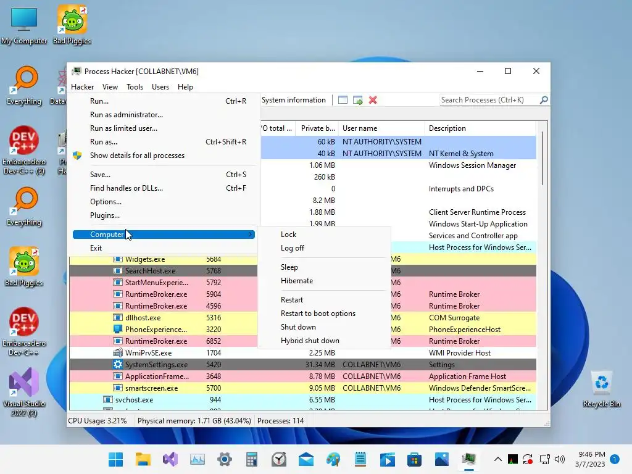The image size is (632, 474).
Task: Click the clock showing 9:46 PM
Action: click(x=592, y=454)
